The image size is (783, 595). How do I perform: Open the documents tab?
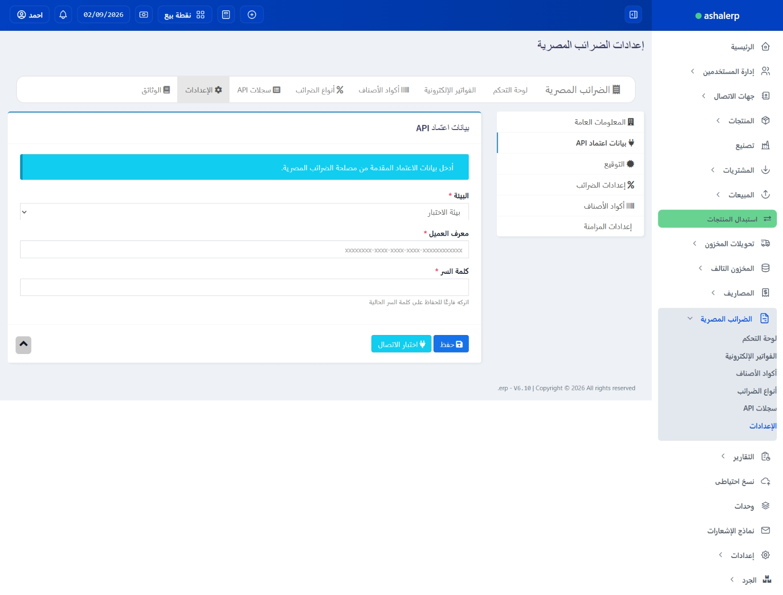coord(156,90)
